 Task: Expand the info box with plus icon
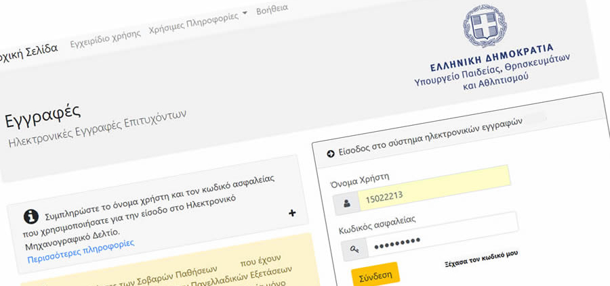tap(293, 213)
